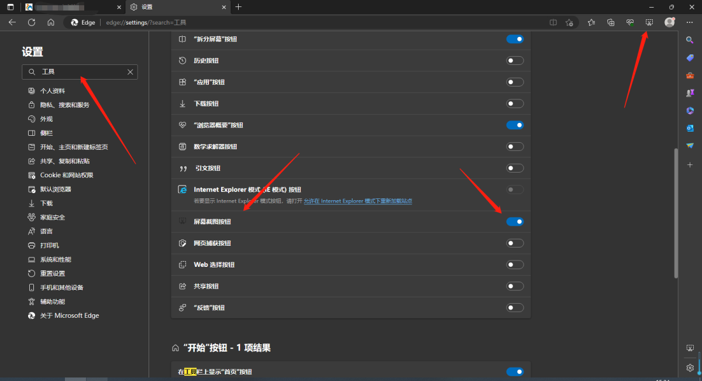Go to the home page via the house icon
702x381 pixels.
click(x=51, y=22)
